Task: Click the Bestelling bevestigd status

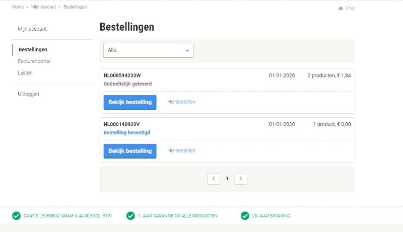Action: click(127, 132)
